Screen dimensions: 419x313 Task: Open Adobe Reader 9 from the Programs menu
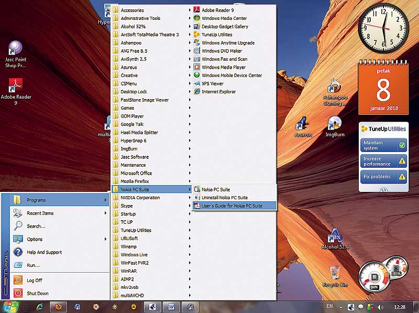[x=234, y=10]
